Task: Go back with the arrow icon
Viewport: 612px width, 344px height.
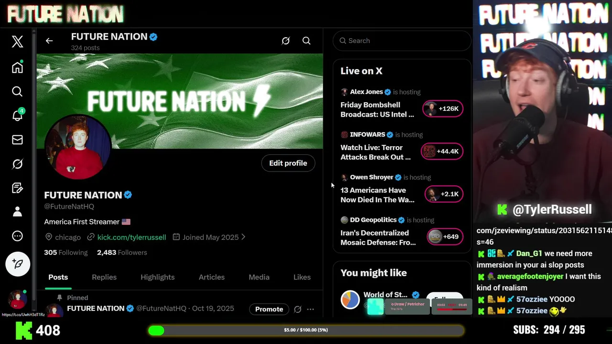Action: coord(49,41)
